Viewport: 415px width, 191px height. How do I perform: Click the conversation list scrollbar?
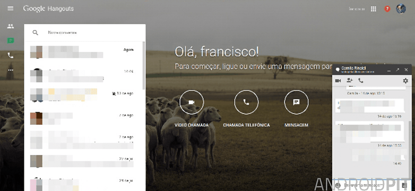click(x=144, y=66)
